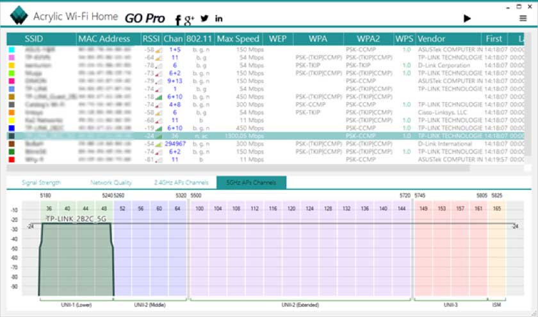
Task: Sort by Max Speed column header
Action: point(238,38)
